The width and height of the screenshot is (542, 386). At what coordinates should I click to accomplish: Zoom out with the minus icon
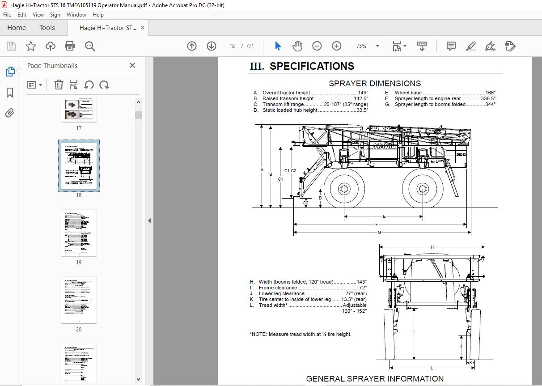[317, 46]
